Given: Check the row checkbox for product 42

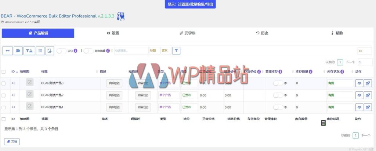Looking at the screenshot, I should point(4,95).
